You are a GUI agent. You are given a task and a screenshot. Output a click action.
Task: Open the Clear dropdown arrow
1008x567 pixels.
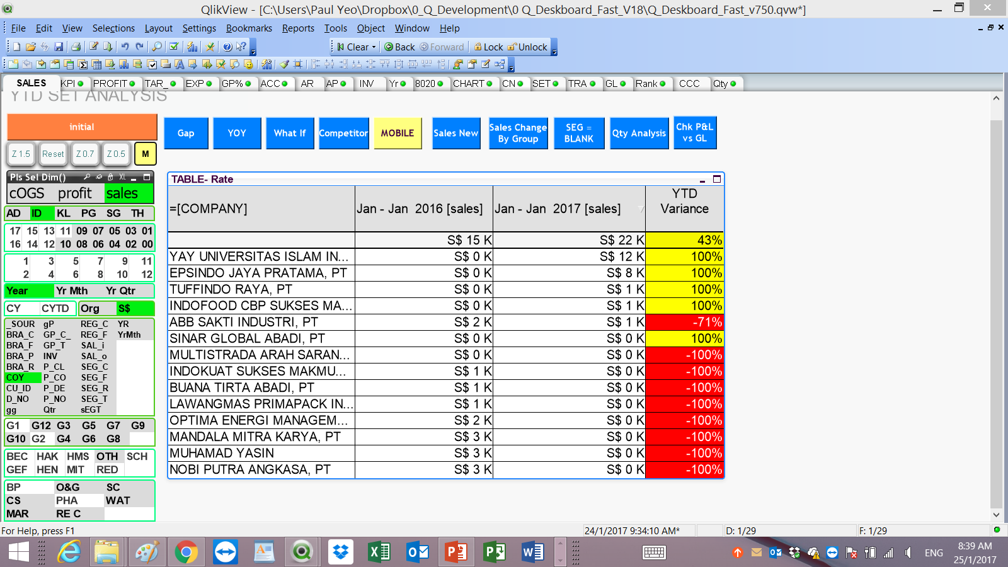click(374, 47)
